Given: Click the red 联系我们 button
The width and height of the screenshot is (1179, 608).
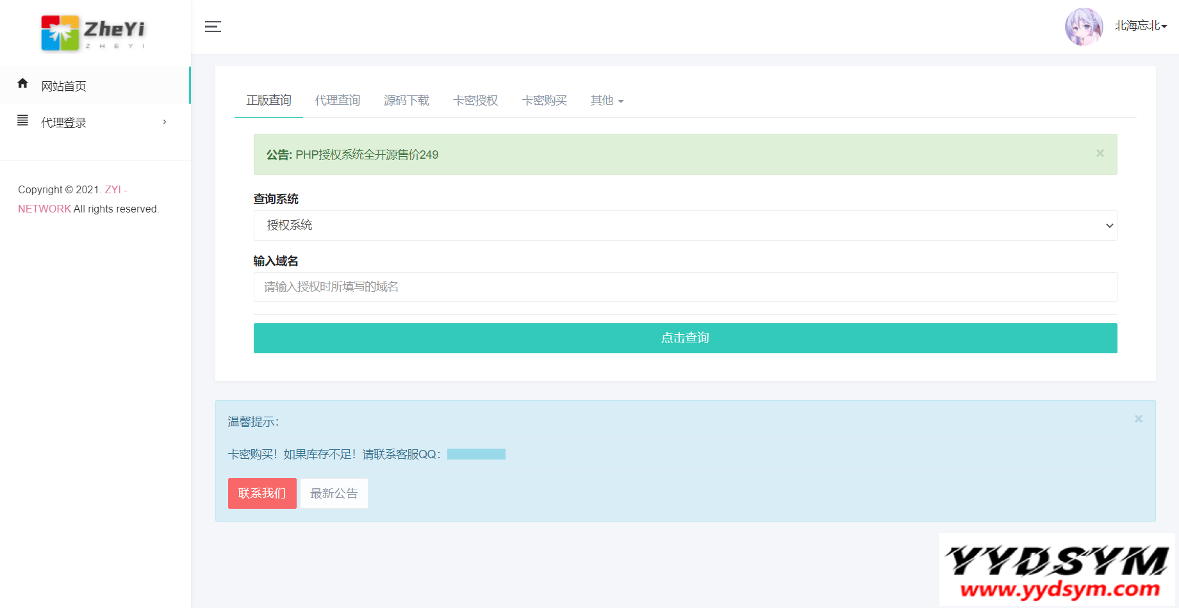Looking at the screenshot, I should 262,493.
